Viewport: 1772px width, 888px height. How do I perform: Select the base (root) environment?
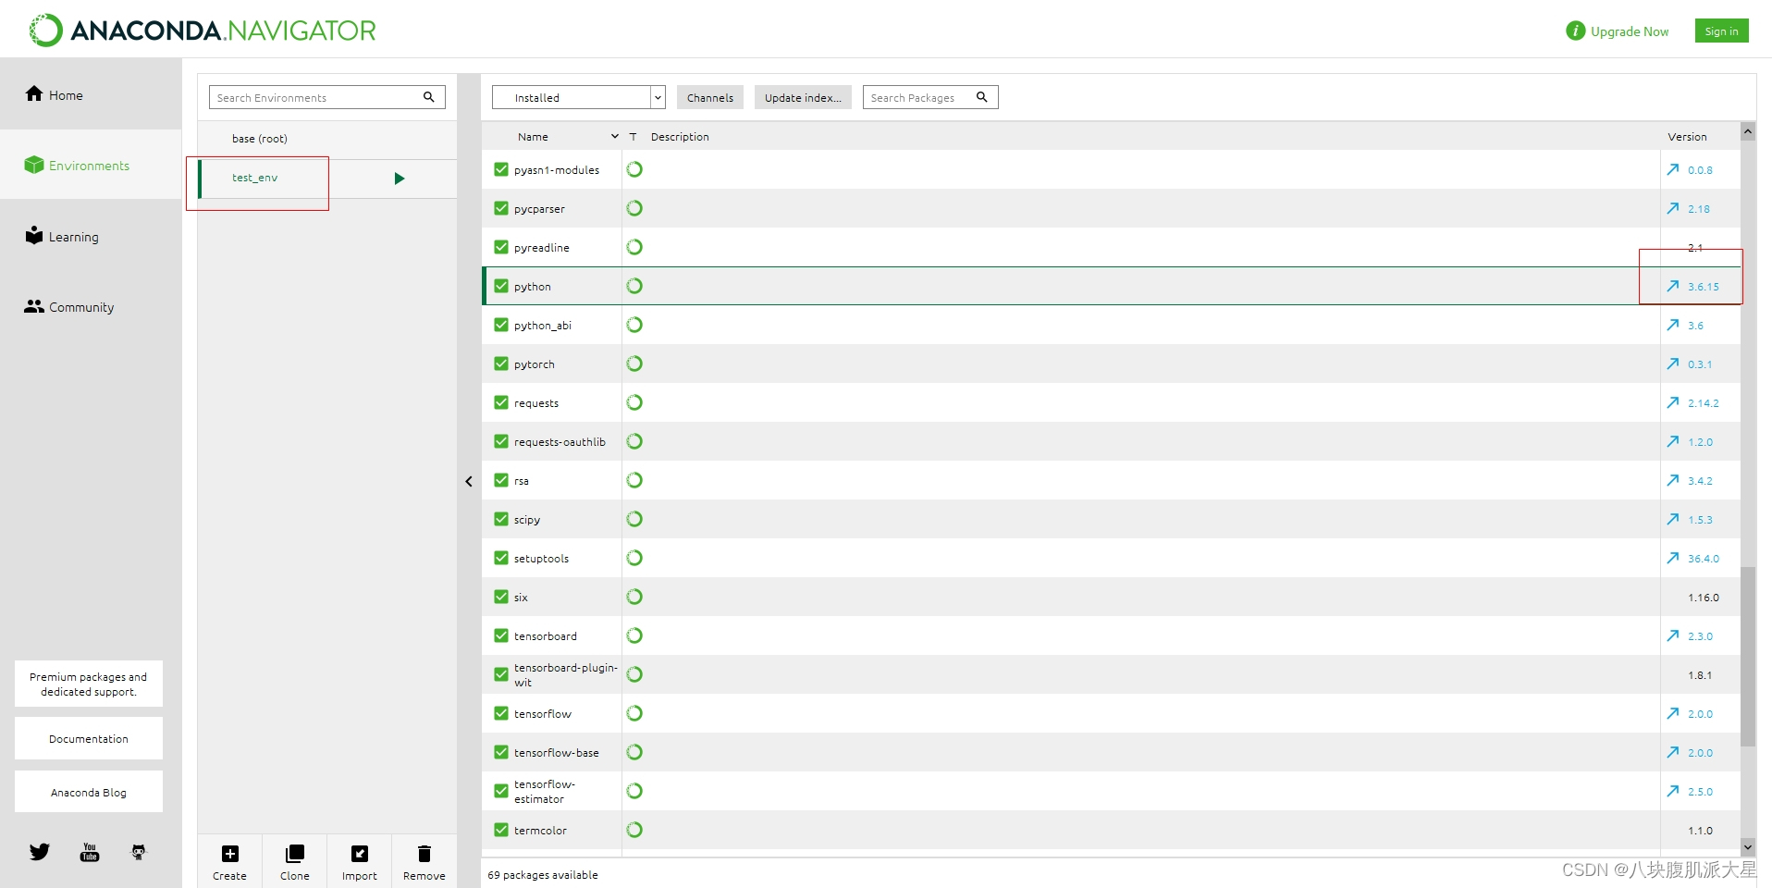click(327, 139)
